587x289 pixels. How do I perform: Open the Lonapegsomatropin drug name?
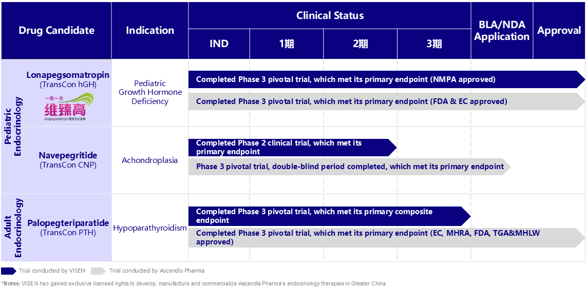click(68, 75)
